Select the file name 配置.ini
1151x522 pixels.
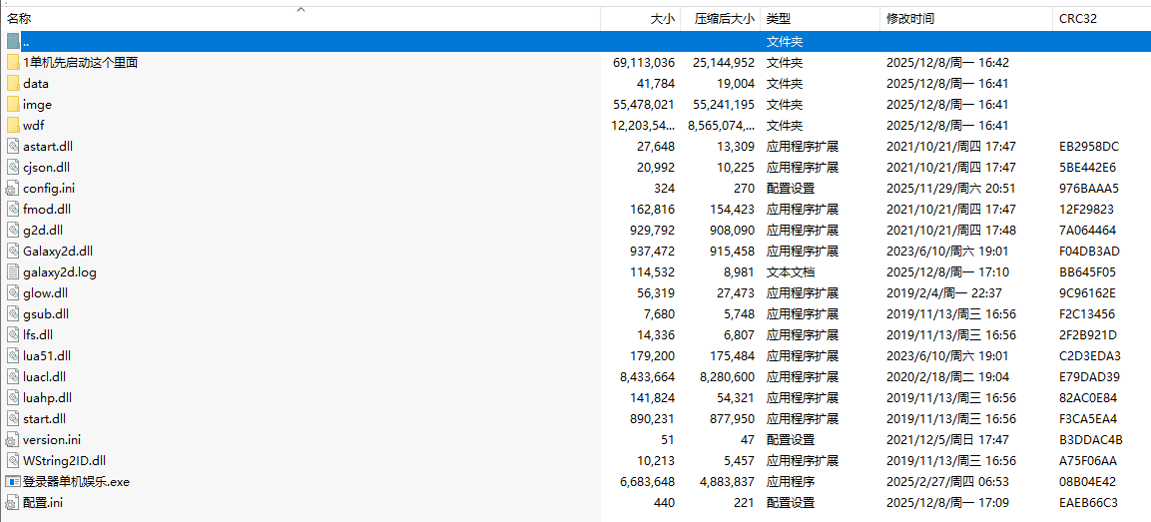tap(43, 503)
